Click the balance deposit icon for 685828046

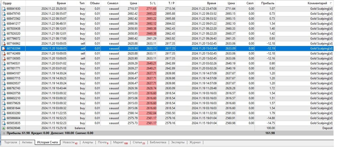tap(4, 128)
